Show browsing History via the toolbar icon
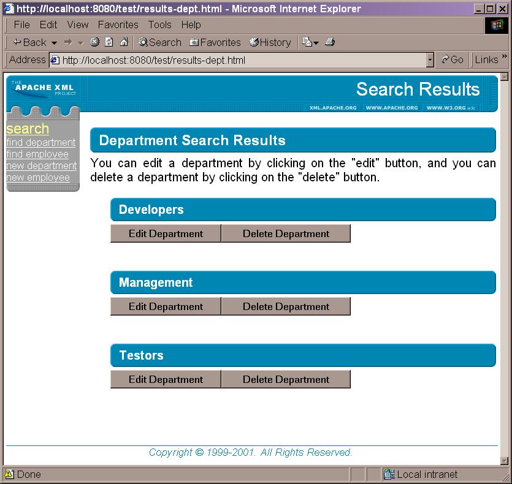Viewport: 512px width, 484px height. [253, 42]
